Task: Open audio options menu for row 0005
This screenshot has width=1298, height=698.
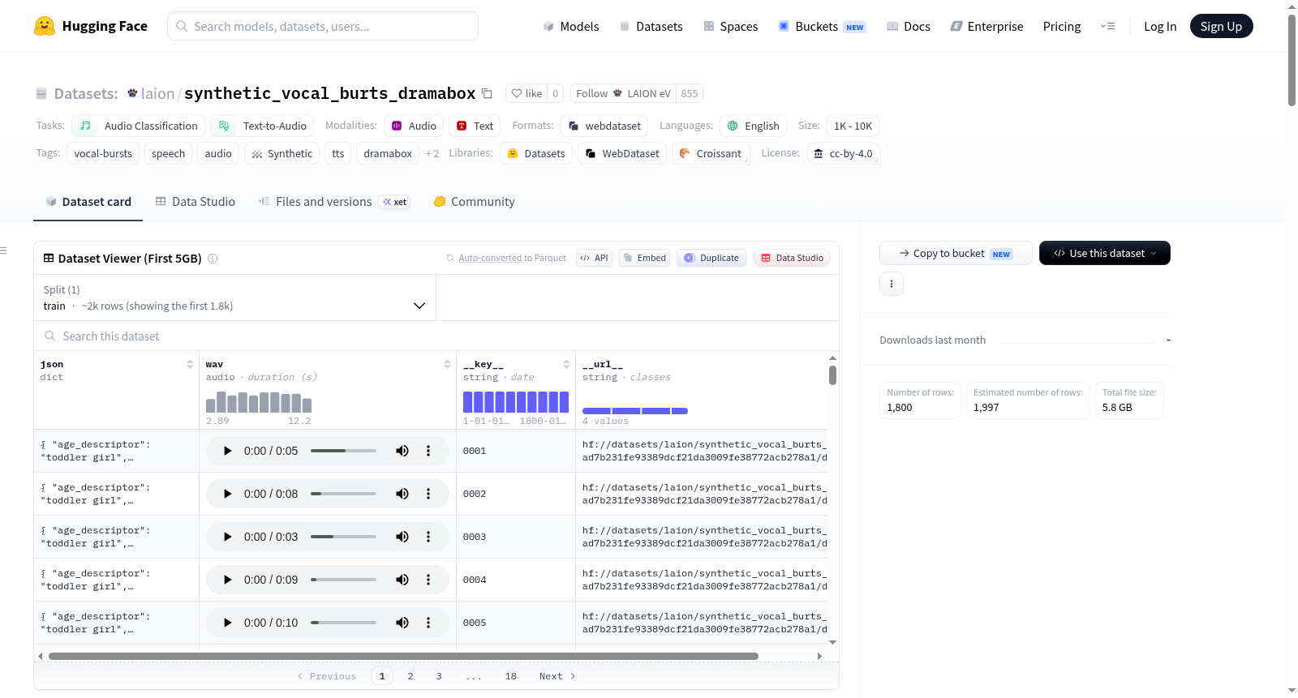Action: click(428, 623)
